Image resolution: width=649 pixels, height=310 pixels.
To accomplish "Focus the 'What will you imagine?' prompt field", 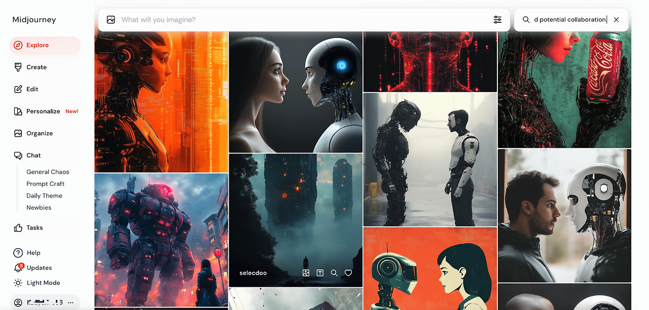I will [x=304, y=20].
